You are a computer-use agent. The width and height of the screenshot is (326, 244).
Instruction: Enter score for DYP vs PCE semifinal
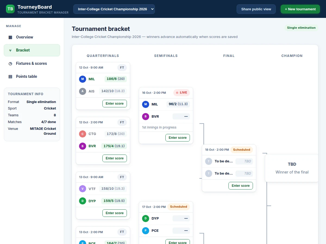[x=178, y=242]
